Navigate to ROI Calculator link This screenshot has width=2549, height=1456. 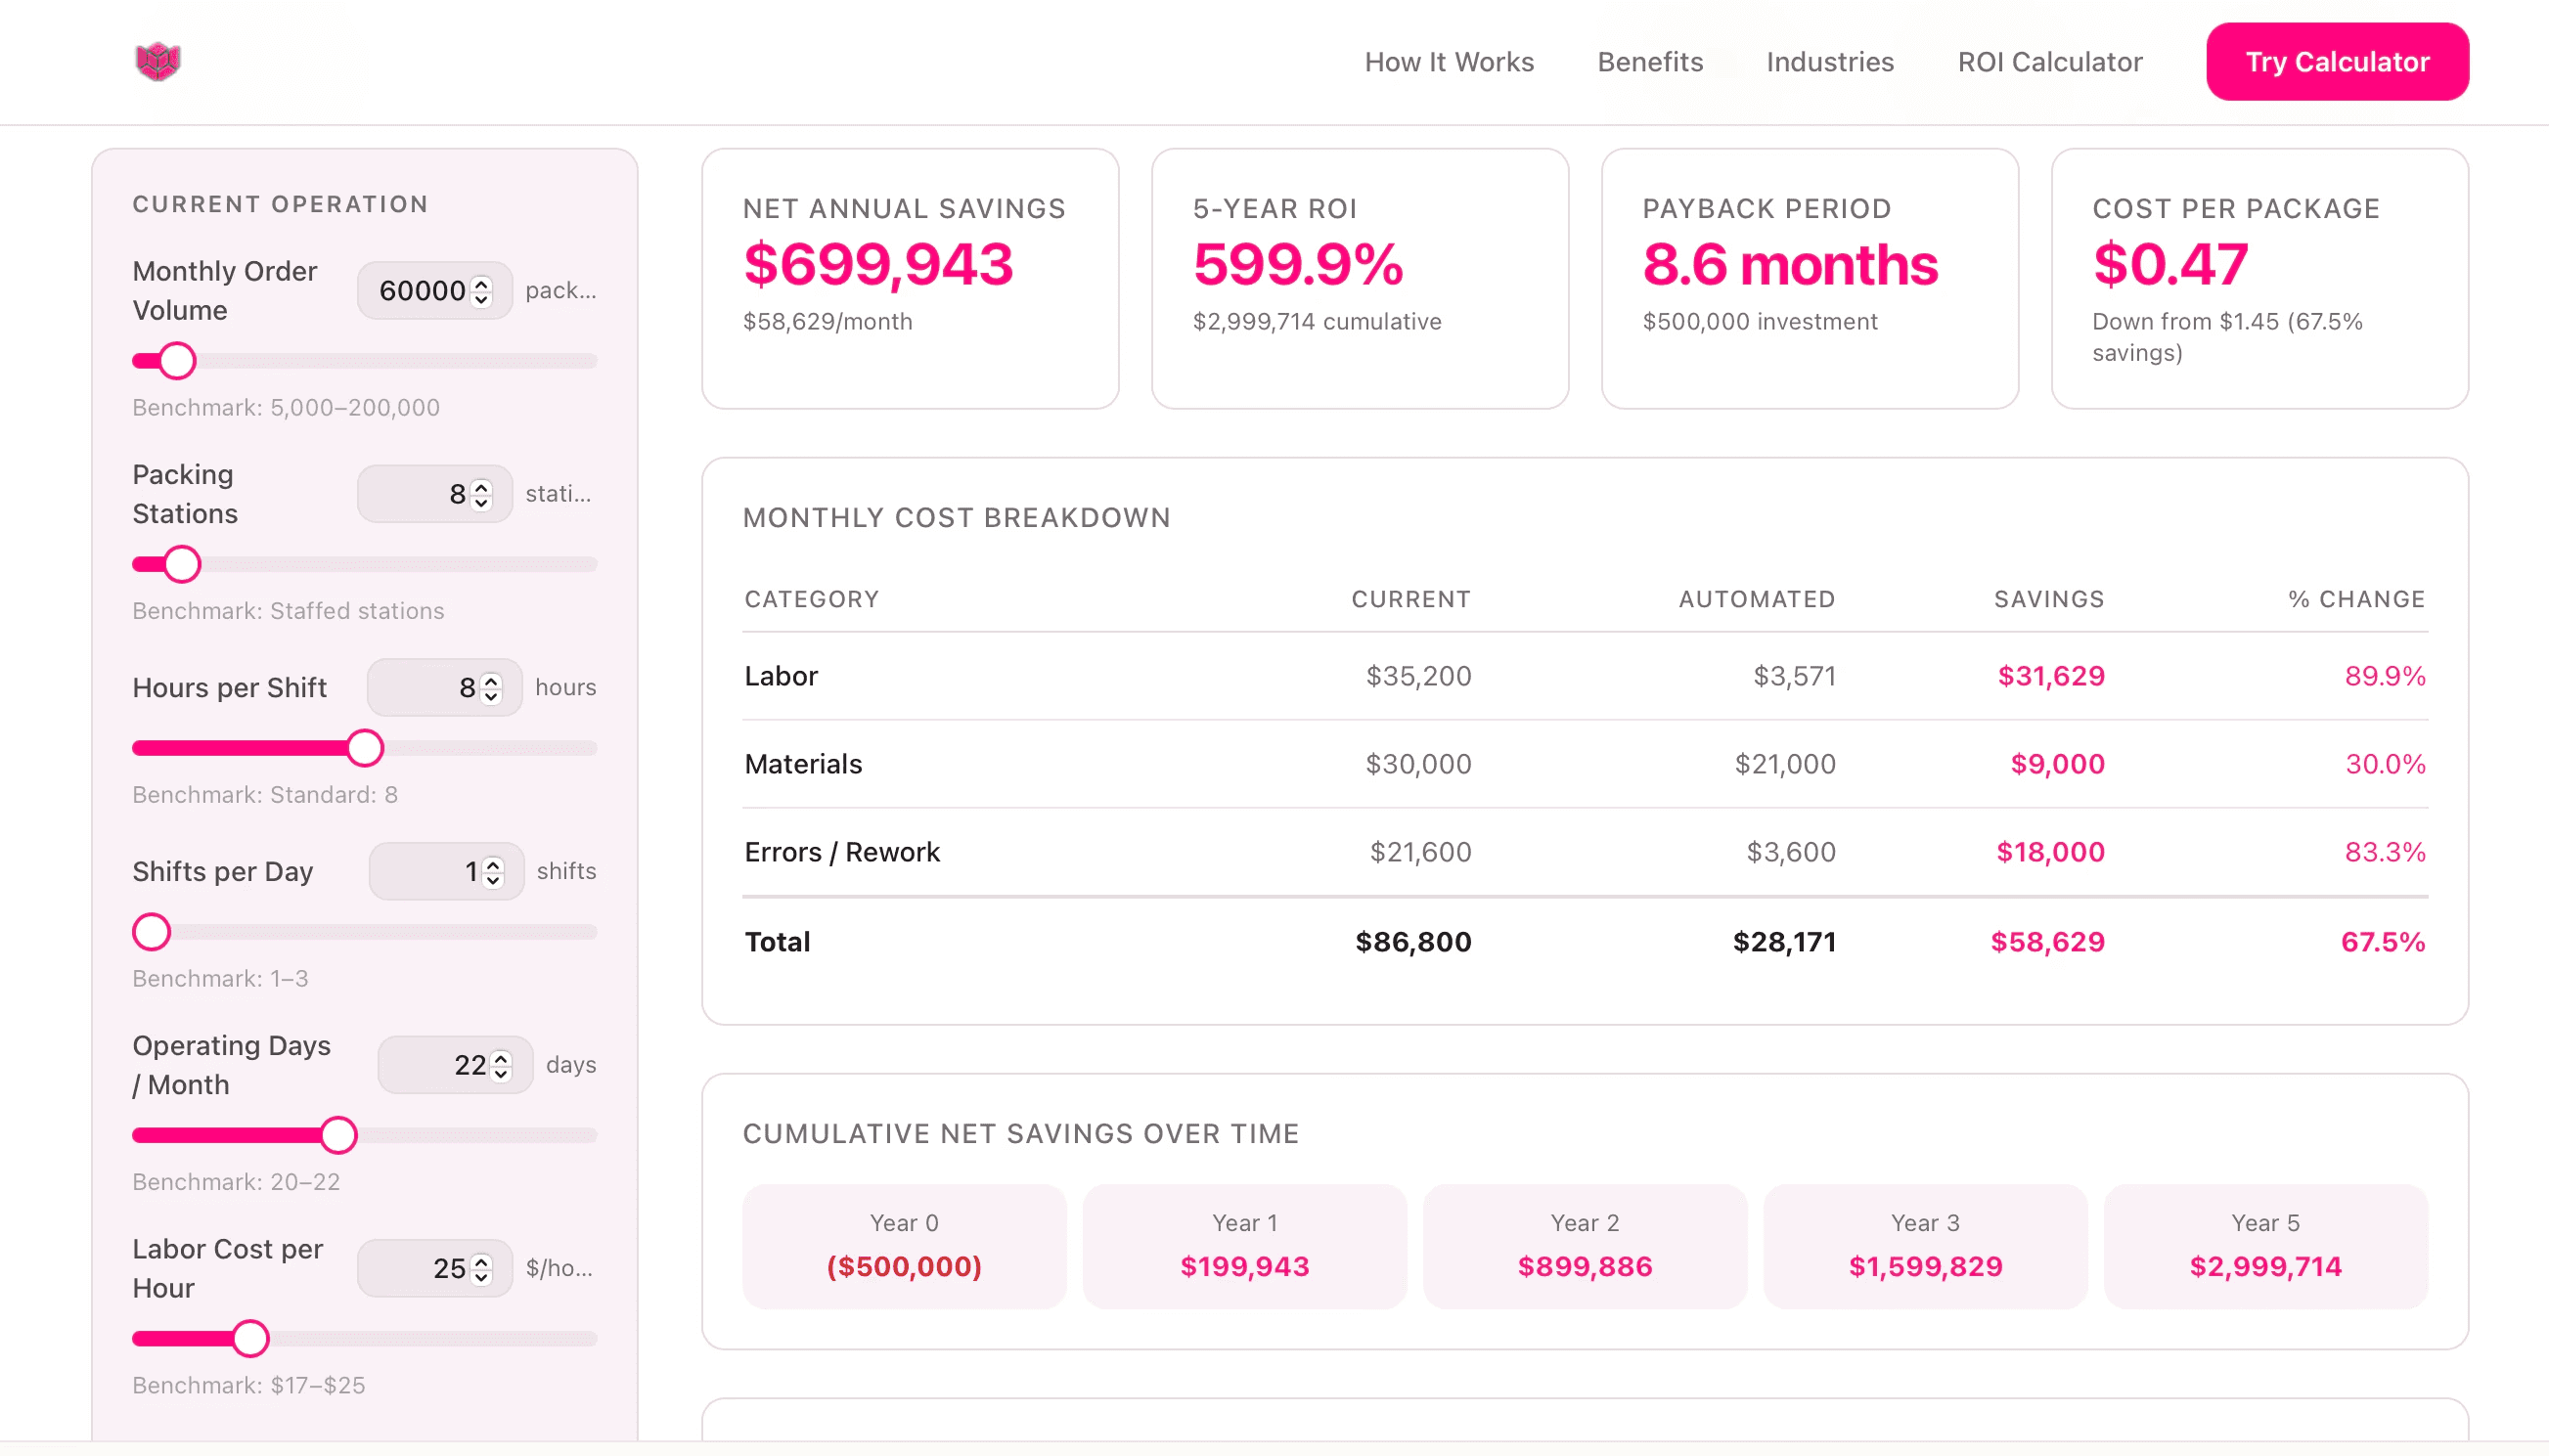2049,62
